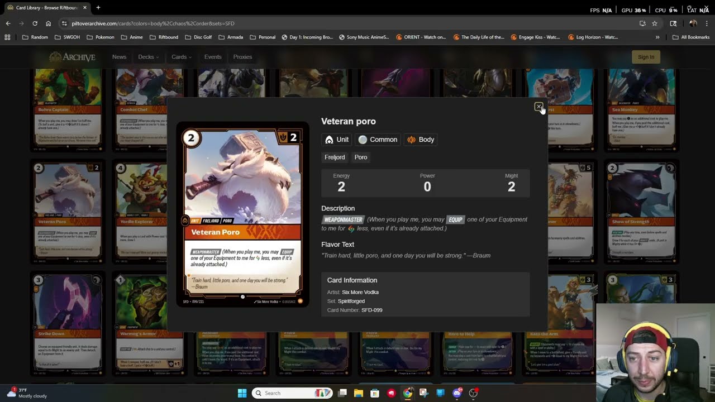This screenshot has width=715, height=402.
Task: Click the Chrome icon in the taskbar
Action: pos(408,393)
